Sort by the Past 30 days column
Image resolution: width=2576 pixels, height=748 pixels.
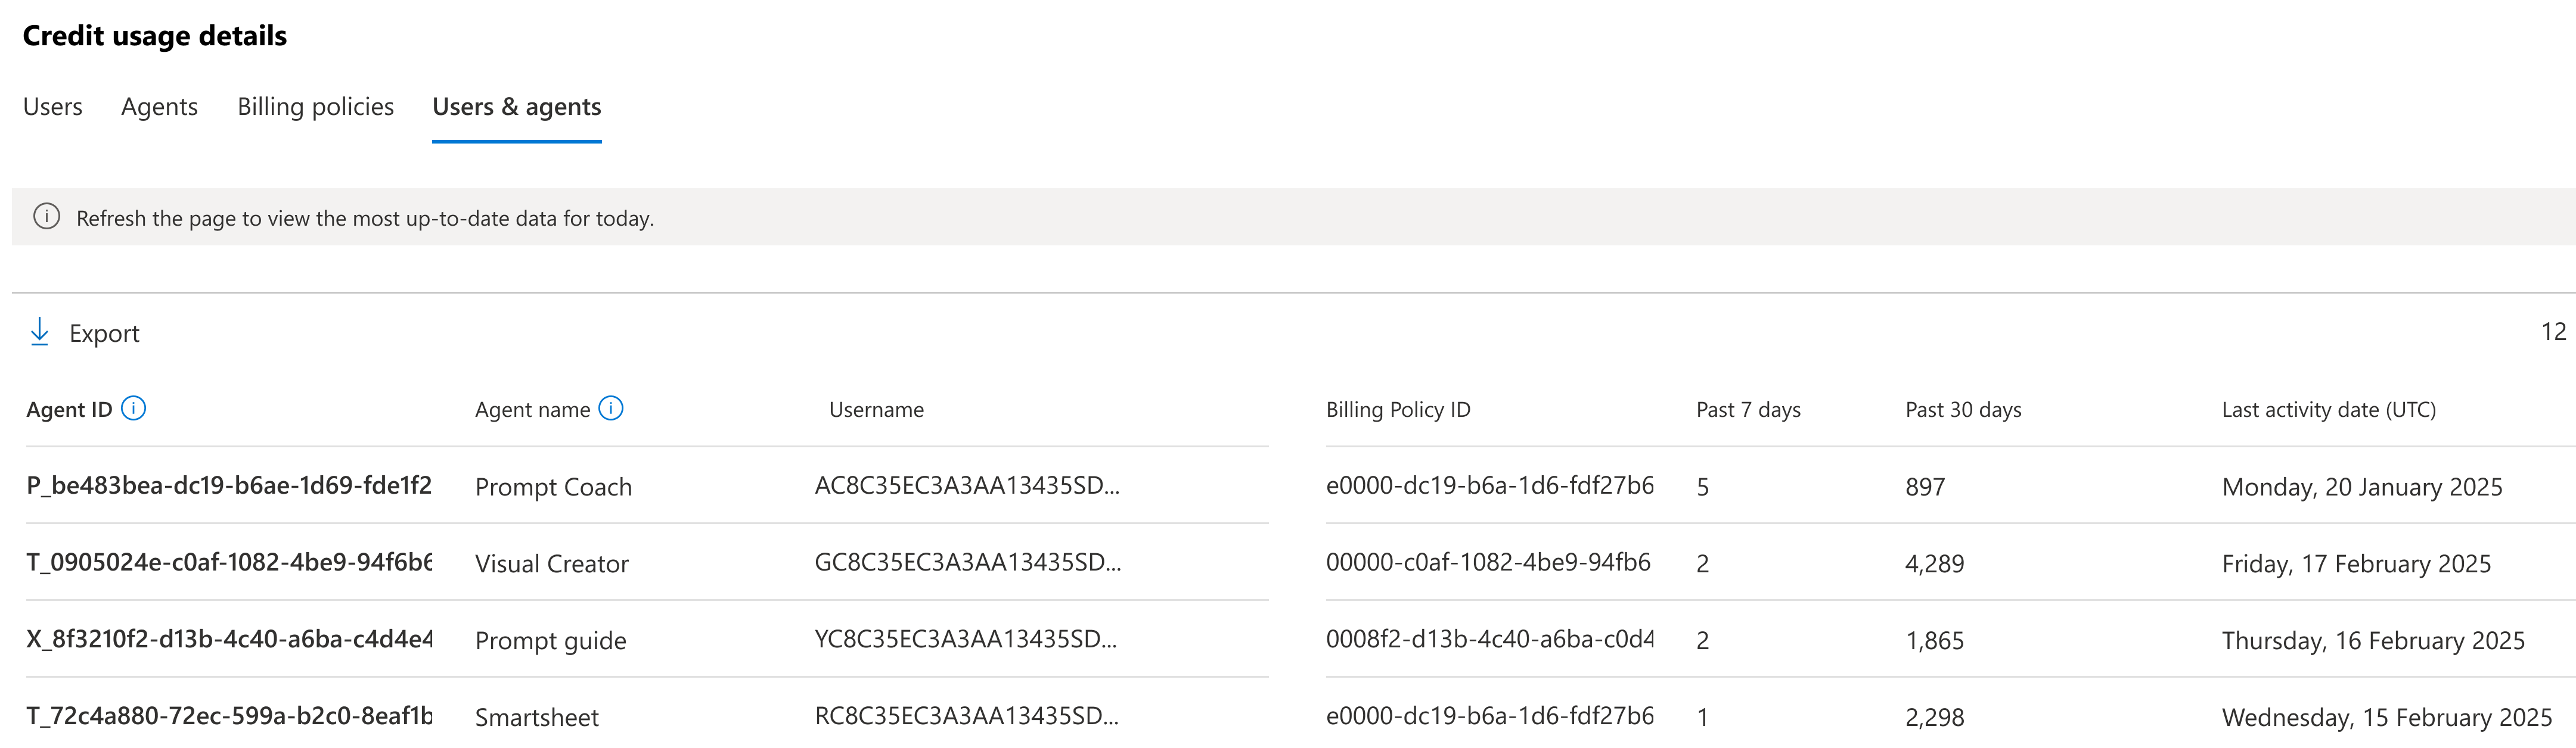[1962, 410]
